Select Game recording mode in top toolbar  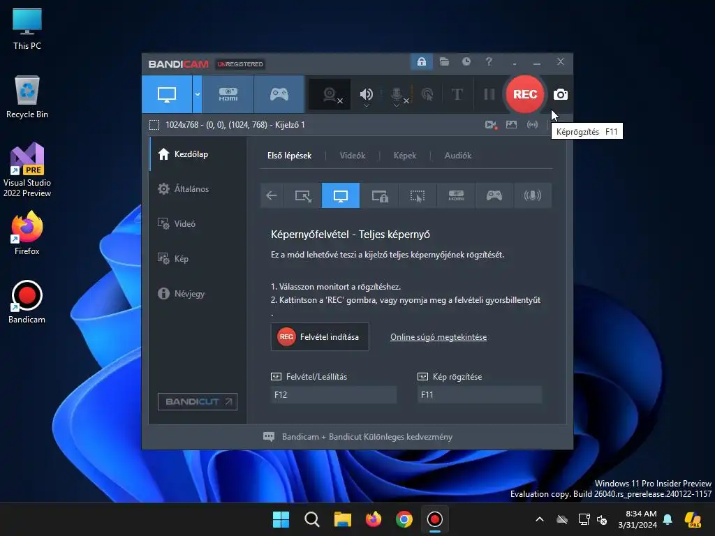[x=279, y=94]
